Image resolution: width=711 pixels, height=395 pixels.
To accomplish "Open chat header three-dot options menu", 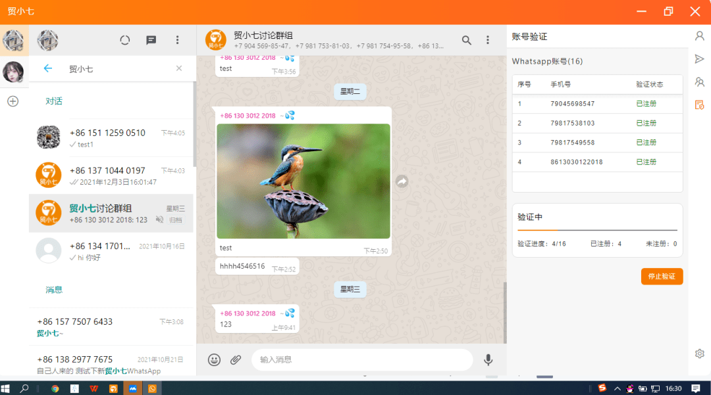I will [488, 40].
